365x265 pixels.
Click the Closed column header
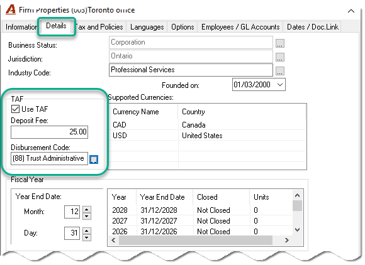pyautogui.click(x=222, y=197)
